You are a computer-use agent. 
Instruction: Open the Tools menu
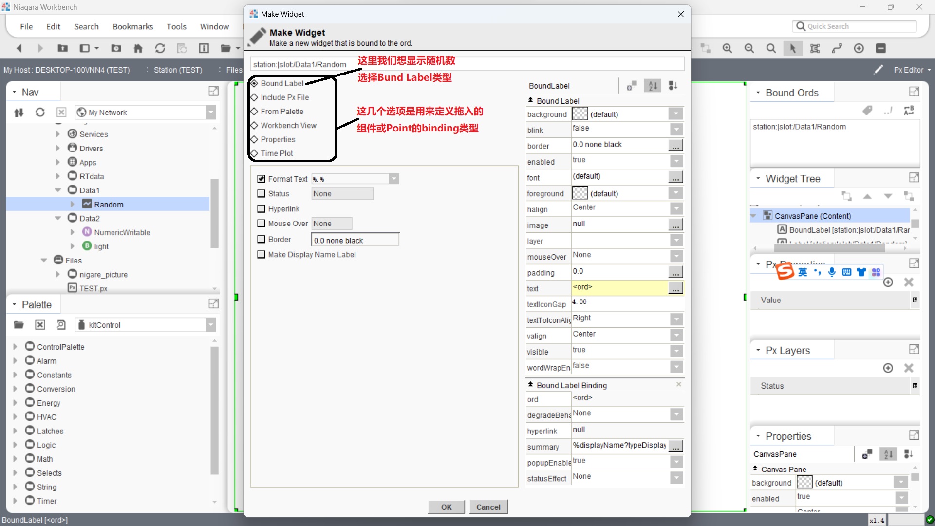[x=176, y=26]
